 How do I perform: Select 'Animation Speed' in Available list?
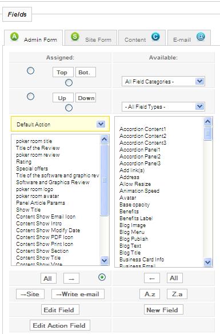(139, 190)
